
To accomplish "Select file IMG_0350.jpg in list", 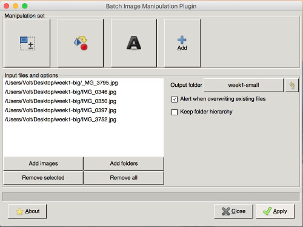I will pyautogui.click(x=83, y=101).
